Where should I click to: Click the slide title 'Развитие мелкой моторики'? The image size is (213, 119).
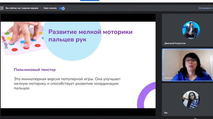point(90,32)
